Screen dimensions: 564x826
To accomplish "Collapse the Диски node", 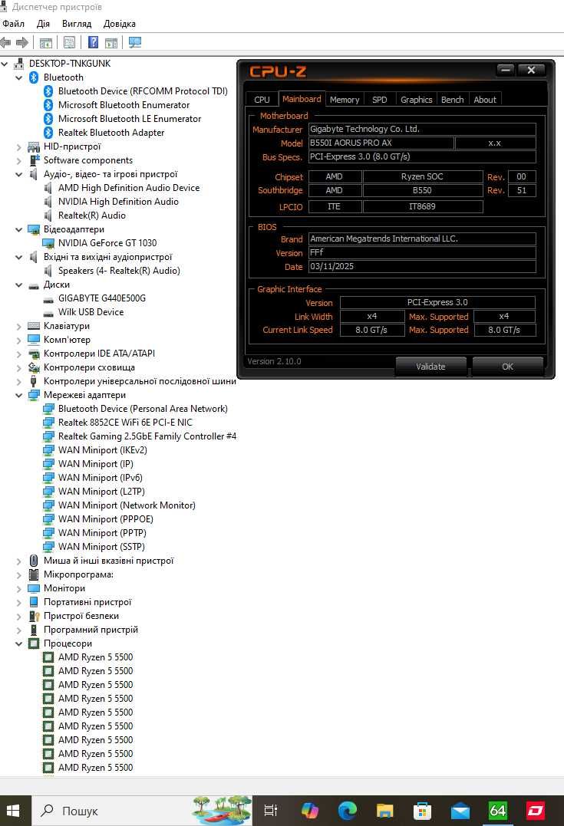I will (x=19, y=285).
